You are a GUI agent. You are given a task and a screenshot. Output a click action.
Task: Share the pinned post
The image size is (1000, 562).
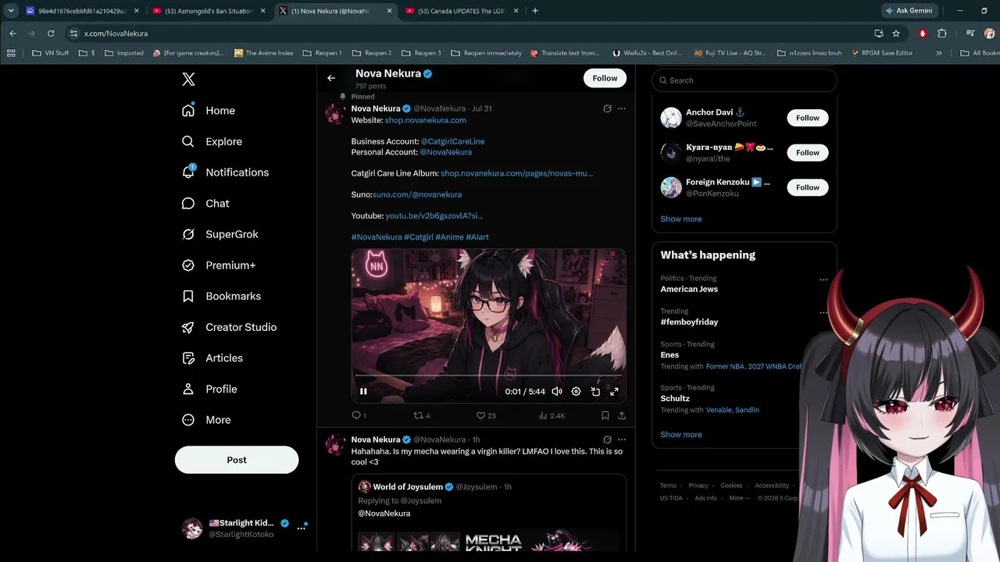[x=622, y=416]
